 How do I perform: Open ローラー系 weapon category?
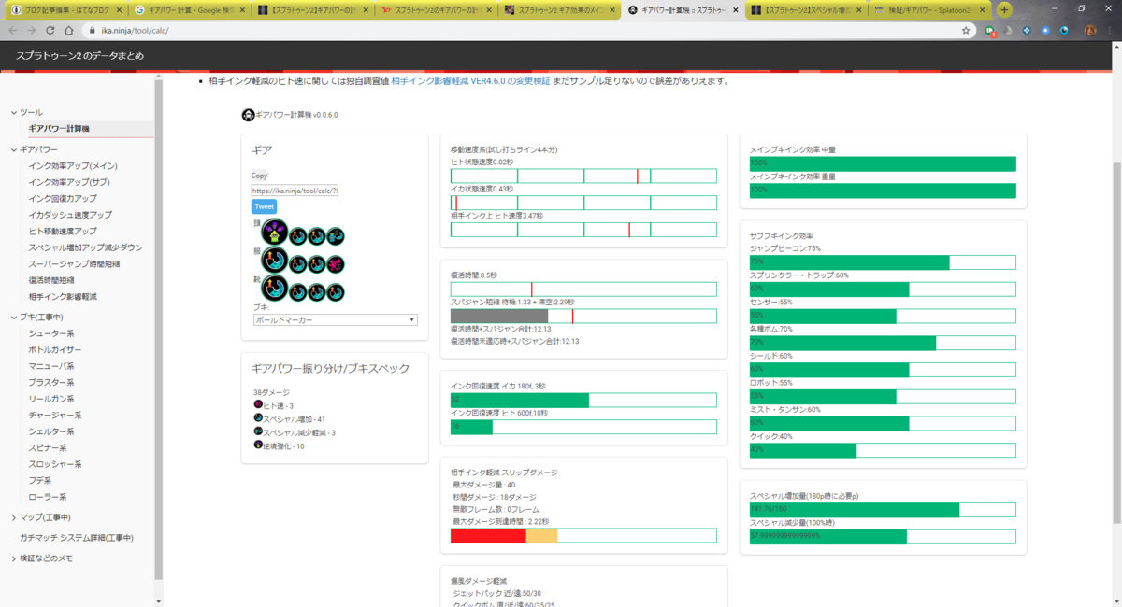tap(48, 497)
